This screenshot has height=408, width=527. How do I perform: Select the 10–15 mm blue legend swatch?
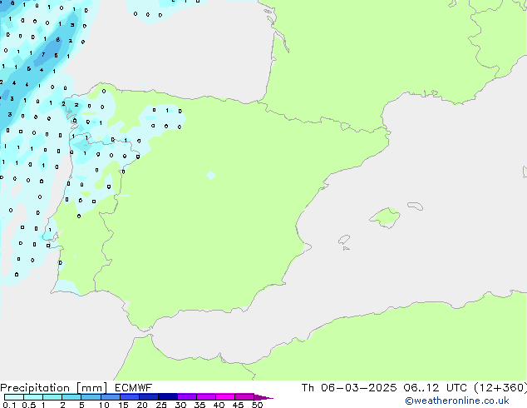110,397
